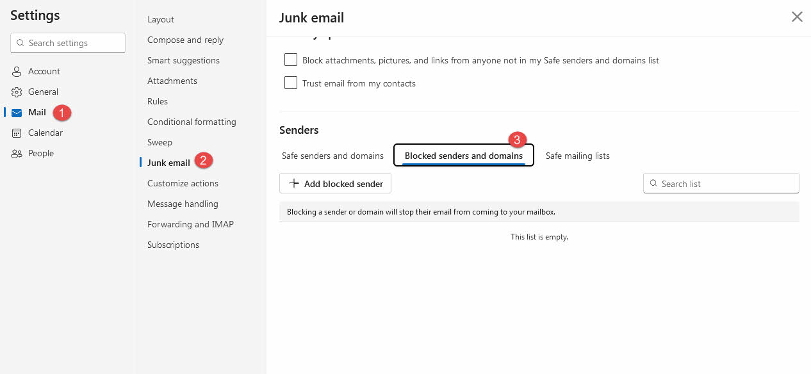Viewport: 811px width, 374px height.
Task: Open Sweep settings
Action: 160,142
